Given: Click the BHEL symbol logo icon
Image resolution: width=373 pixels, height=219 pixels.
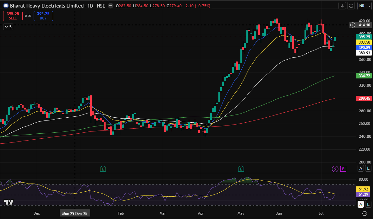Looking at the screenshot, I should click(6, 6).
